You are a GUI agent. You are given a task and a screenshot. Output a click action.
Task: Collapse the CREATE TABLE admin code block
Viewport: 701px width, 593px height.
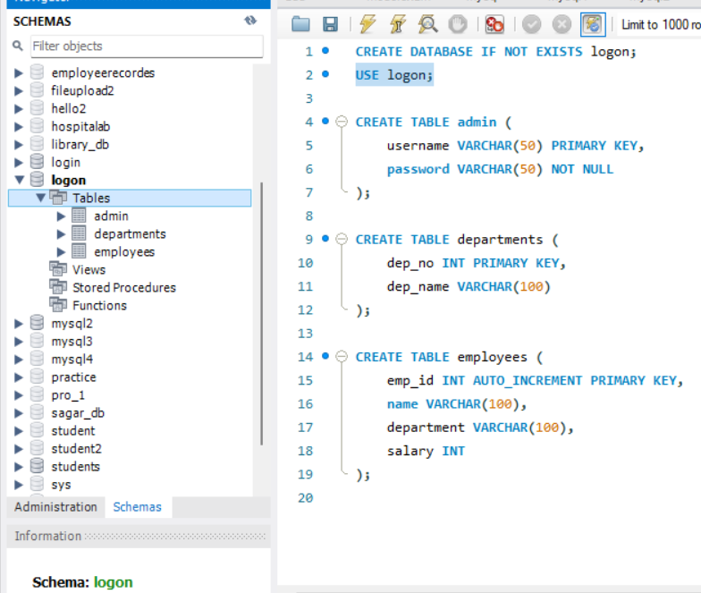point(342,122)
